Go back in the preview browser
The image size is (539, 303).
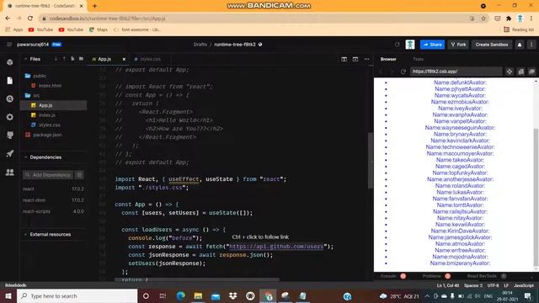381,72
